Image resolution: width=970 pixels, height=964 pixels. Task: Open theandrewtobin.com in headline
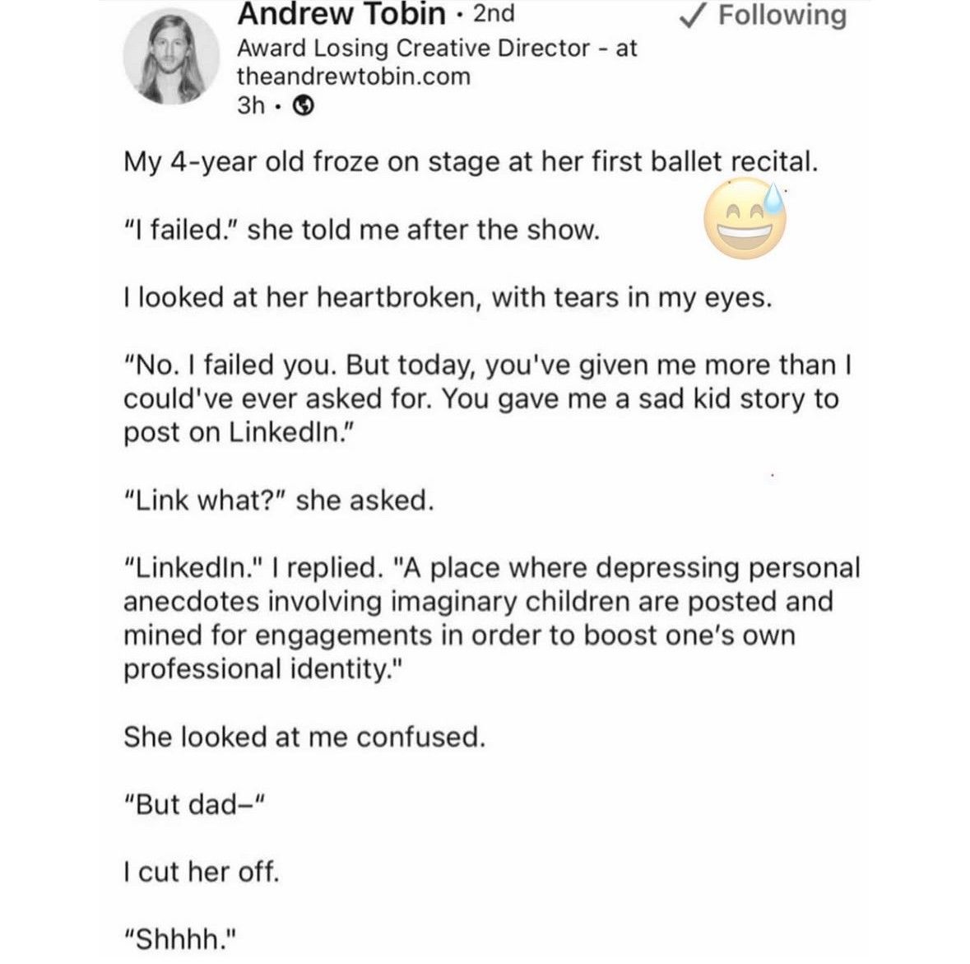[x=354, y=77]
